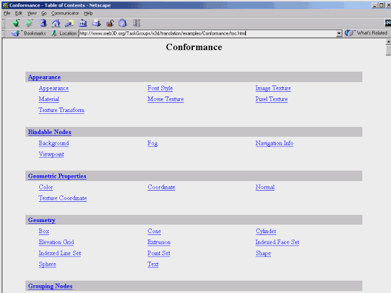Click the Geometric Properties section heading link

coord(57,176)
